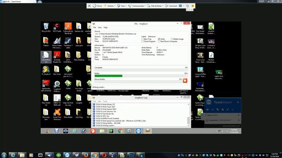Screen dimensions: 282x158
Task: Stop the burn with the orange abort button
Action: [185, 81]
